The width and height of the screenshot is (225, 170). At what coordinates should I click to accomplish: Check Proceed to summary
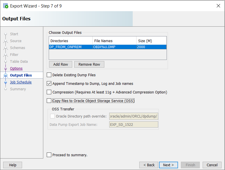(49, 155)
